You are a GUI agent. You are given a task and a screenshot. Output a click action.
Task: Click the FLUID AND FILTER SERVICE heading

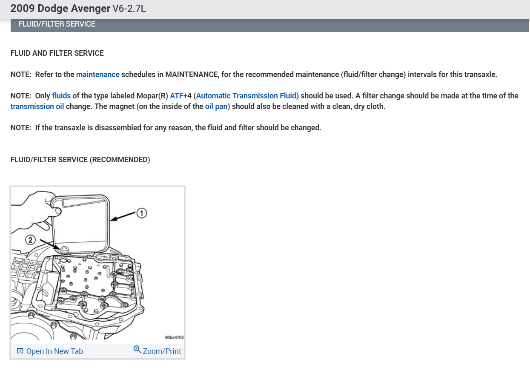pyautogui.click(x=57, y=53)
